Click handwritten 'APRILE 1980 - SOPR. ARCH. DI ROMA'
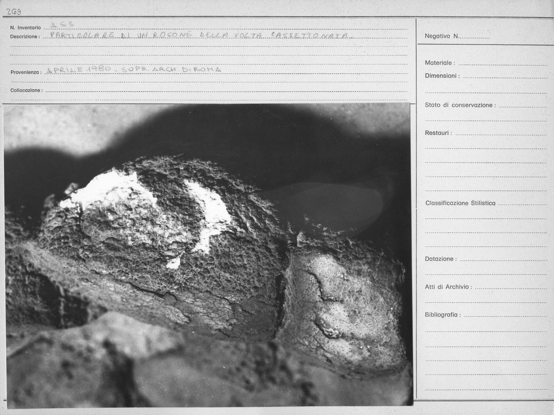 coord(133,69)
